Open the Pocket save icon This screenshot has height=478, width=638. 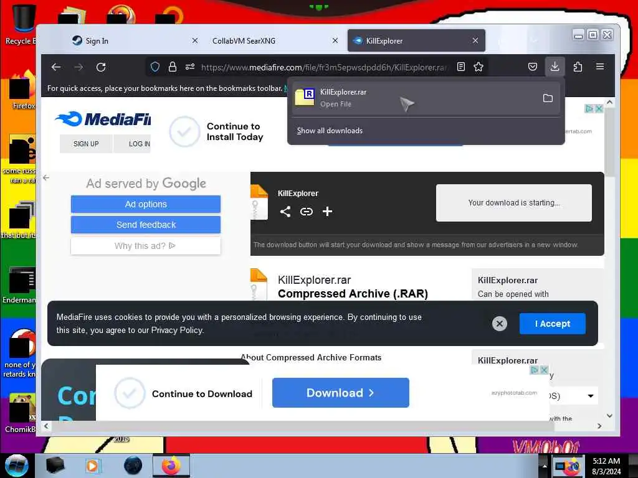[x=533, y=67]
